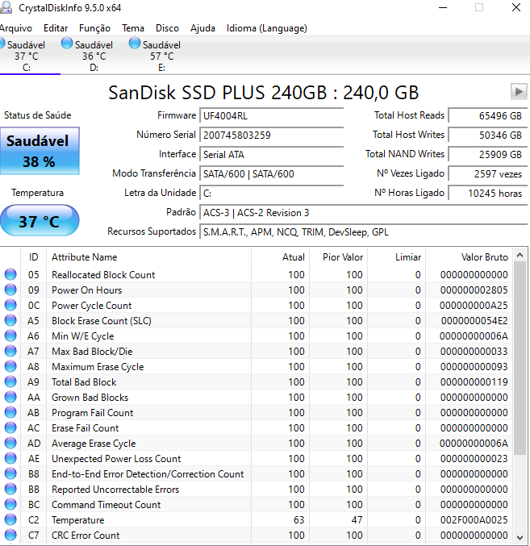
Task: Open the Editar menu
Action: 56,28
